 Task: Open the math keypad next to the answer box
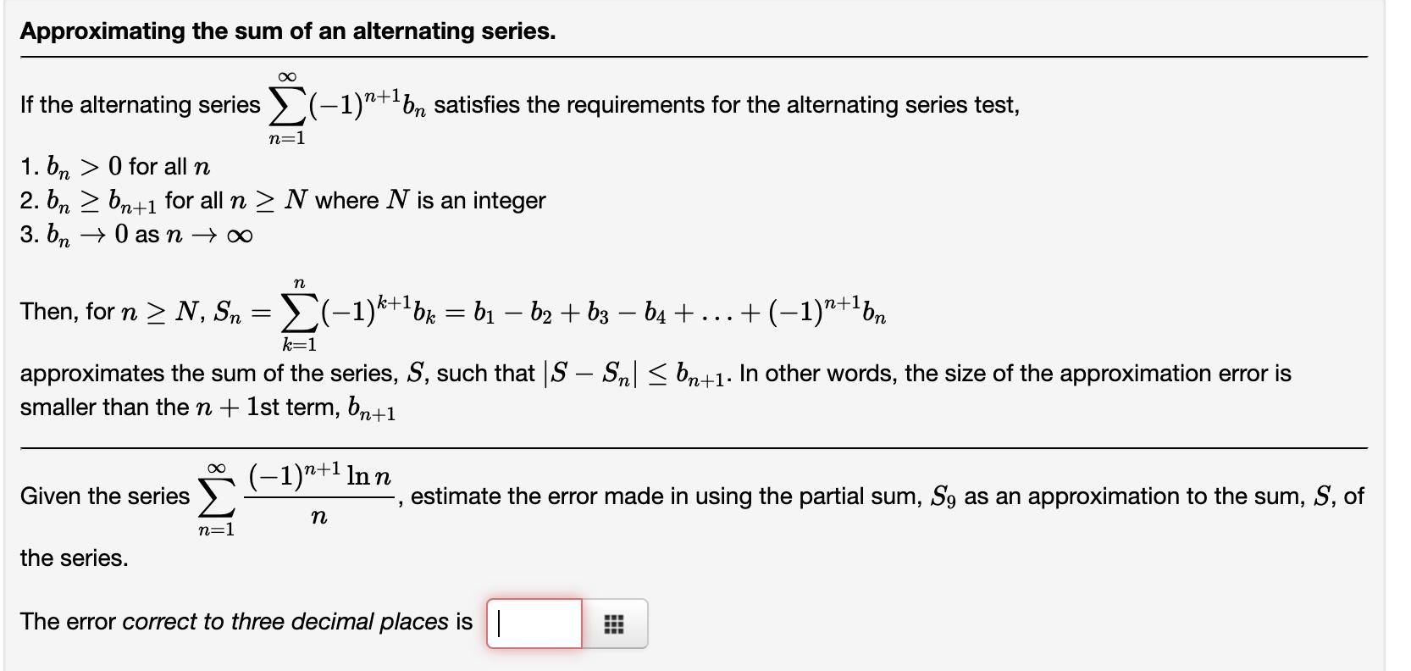(617, 624)
